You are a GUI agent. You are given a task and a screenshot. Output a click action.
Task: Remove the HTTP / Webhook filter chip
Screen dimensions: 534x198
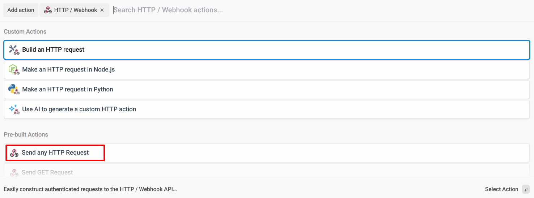[102, 10]
